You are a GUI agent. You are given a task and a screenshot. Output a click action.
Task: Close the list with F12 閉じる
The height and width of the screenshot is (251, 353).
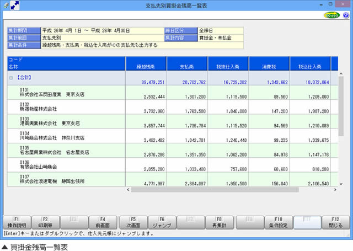[335, 222]
